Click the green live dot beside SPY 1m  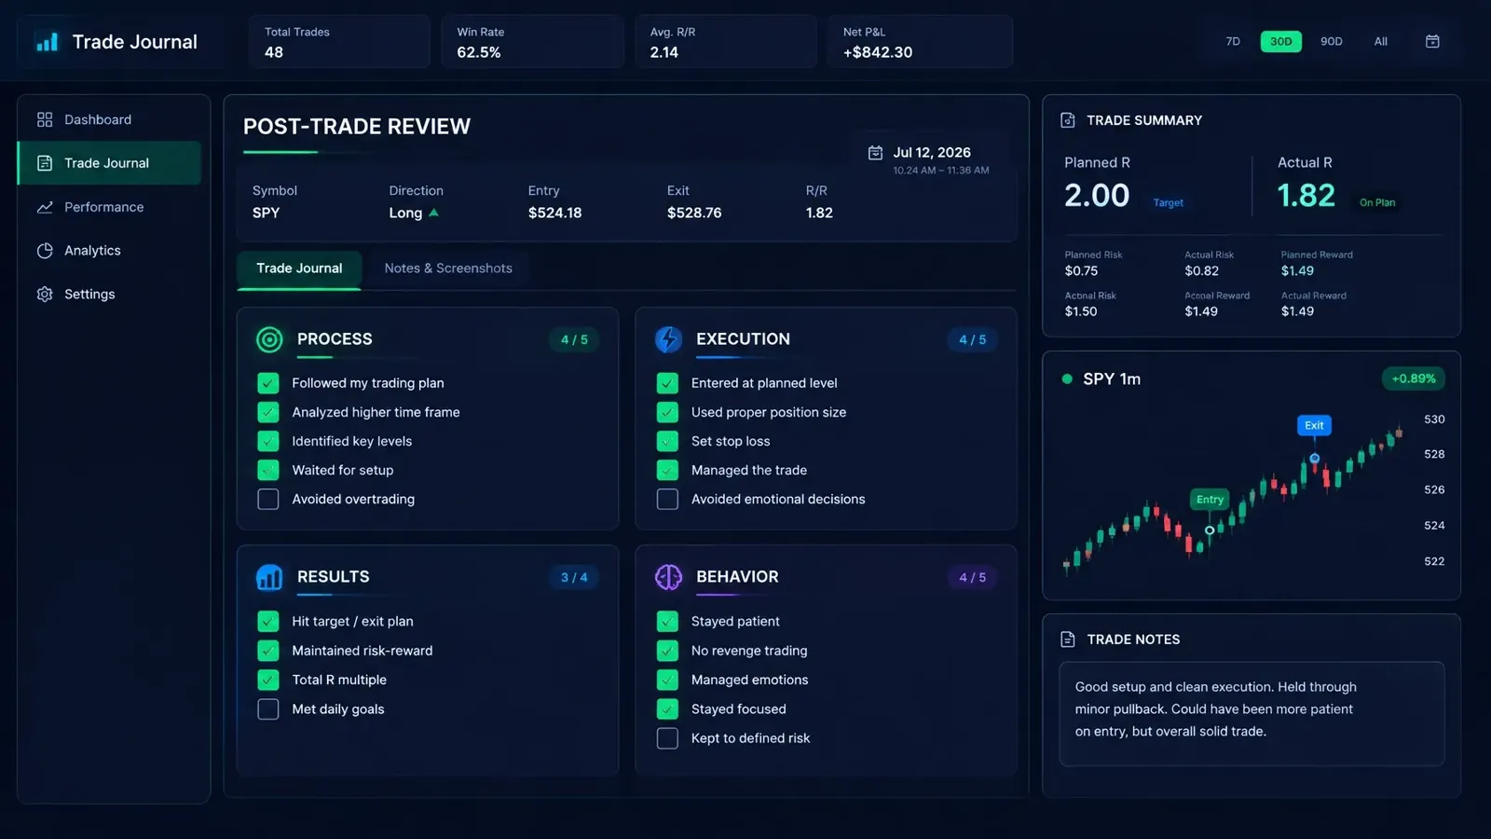point(1067,378)
